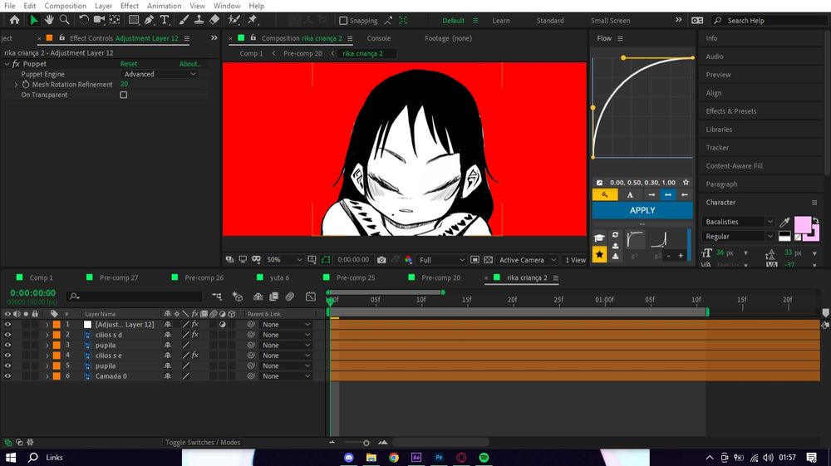Expand the cilios s d layer properties

47,335
